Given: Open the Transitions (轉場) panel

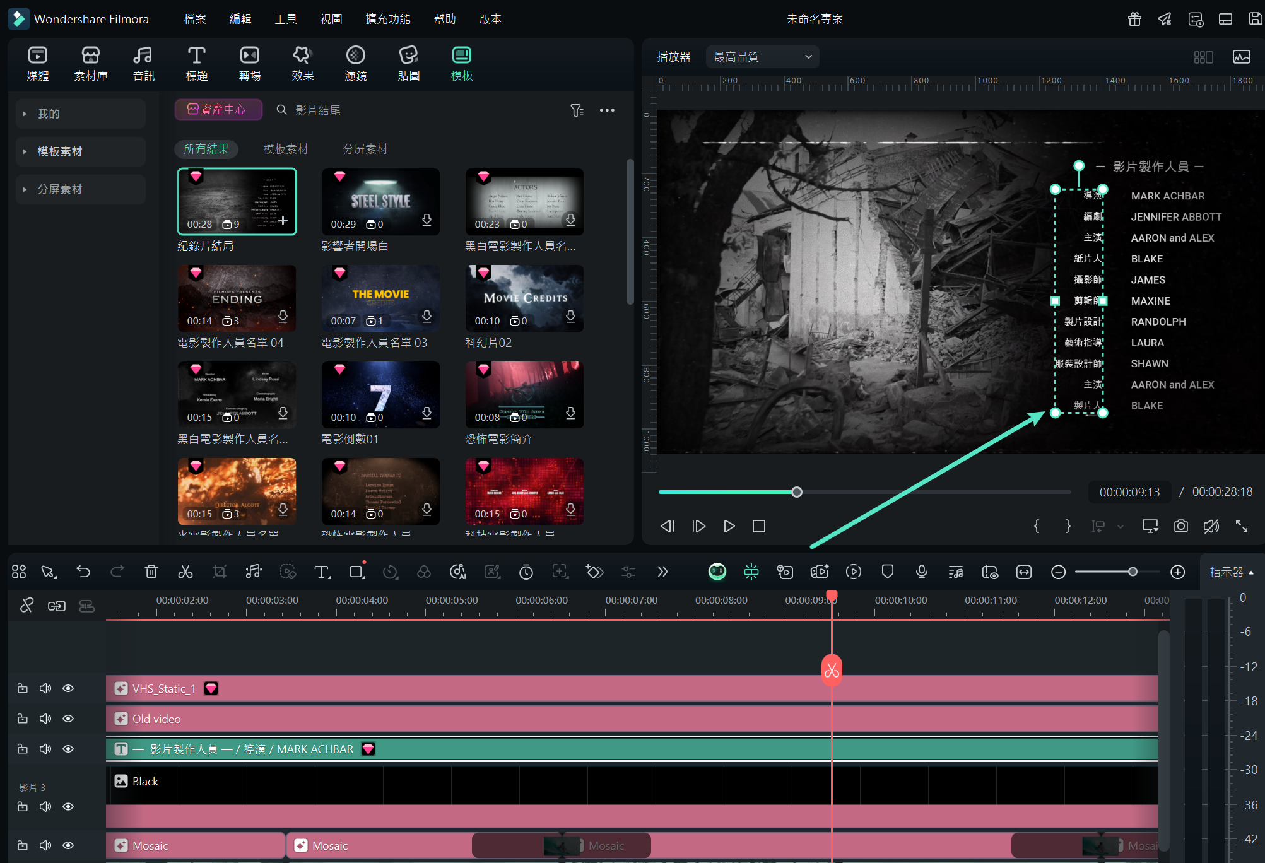Looking at the screenshot, I should pos(249,63).
